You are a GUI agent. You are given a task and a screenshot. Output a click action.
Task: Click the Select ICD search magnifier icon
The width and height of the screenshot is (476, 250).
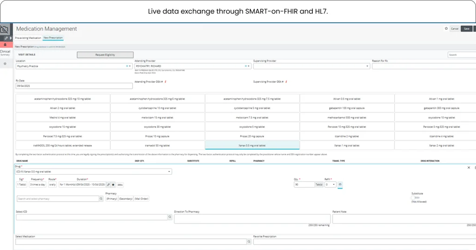click(x=170, y=217)
